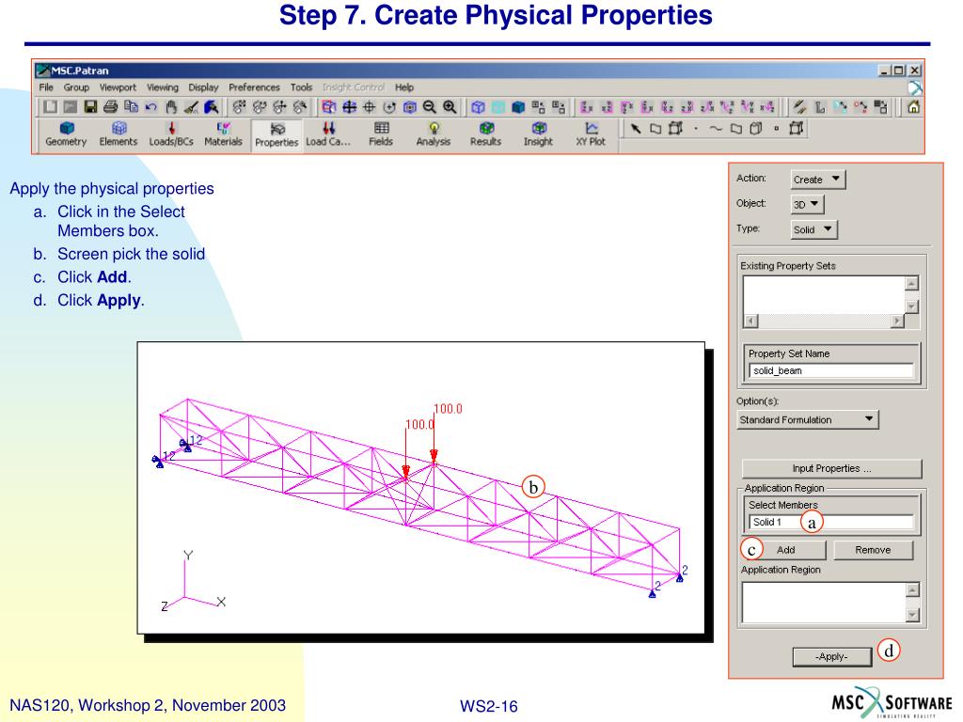Open the Action dropdown showing Create
Screen dimensions: 963x722
click(818, 180)
